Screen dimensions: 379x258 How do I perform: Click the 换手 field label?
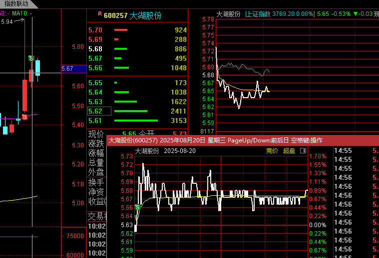click(x=96, y=182)
